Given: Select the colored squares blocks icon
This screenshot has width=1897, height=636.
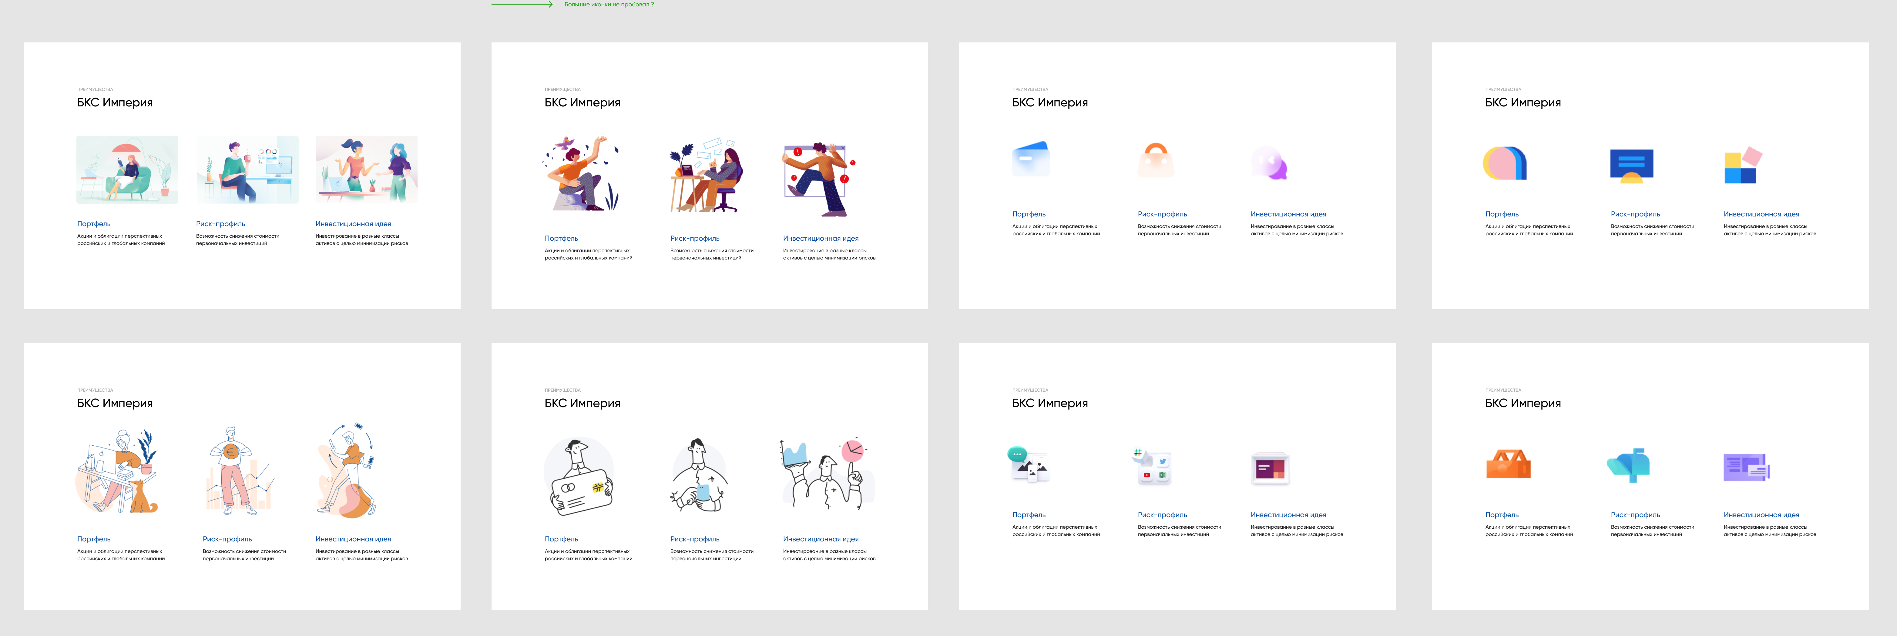Looking at the screenshot, I should click(x=1742, y=166).
